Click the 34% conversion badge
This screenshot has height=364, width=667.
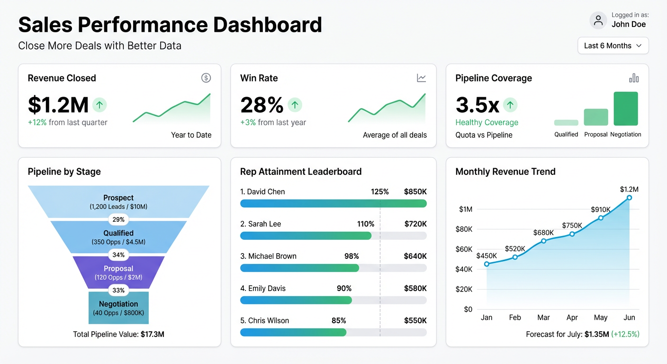click(118, 255)
